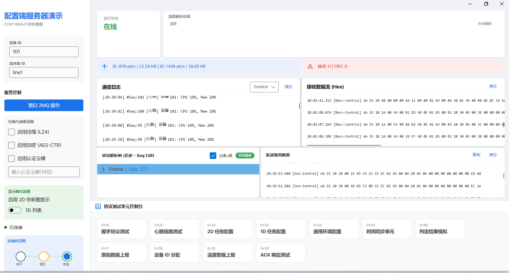Click the warning triangle error icon
This screenshot has width=509, height=273.
pyautogui.click(x=310, y=66)
